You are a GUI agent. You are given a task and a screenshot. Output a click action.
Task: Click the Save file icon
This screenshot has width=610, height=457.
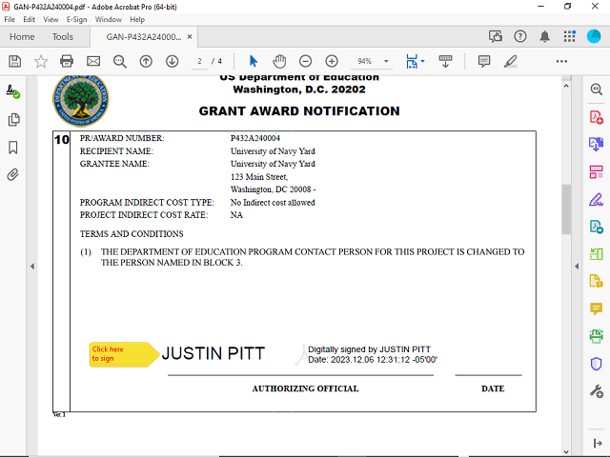14,61
